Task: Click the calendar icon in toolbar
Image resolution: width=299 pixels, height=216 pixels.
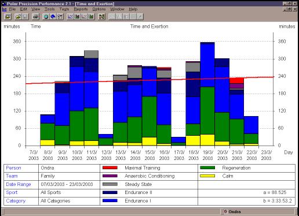Action: tap(60, 17)
